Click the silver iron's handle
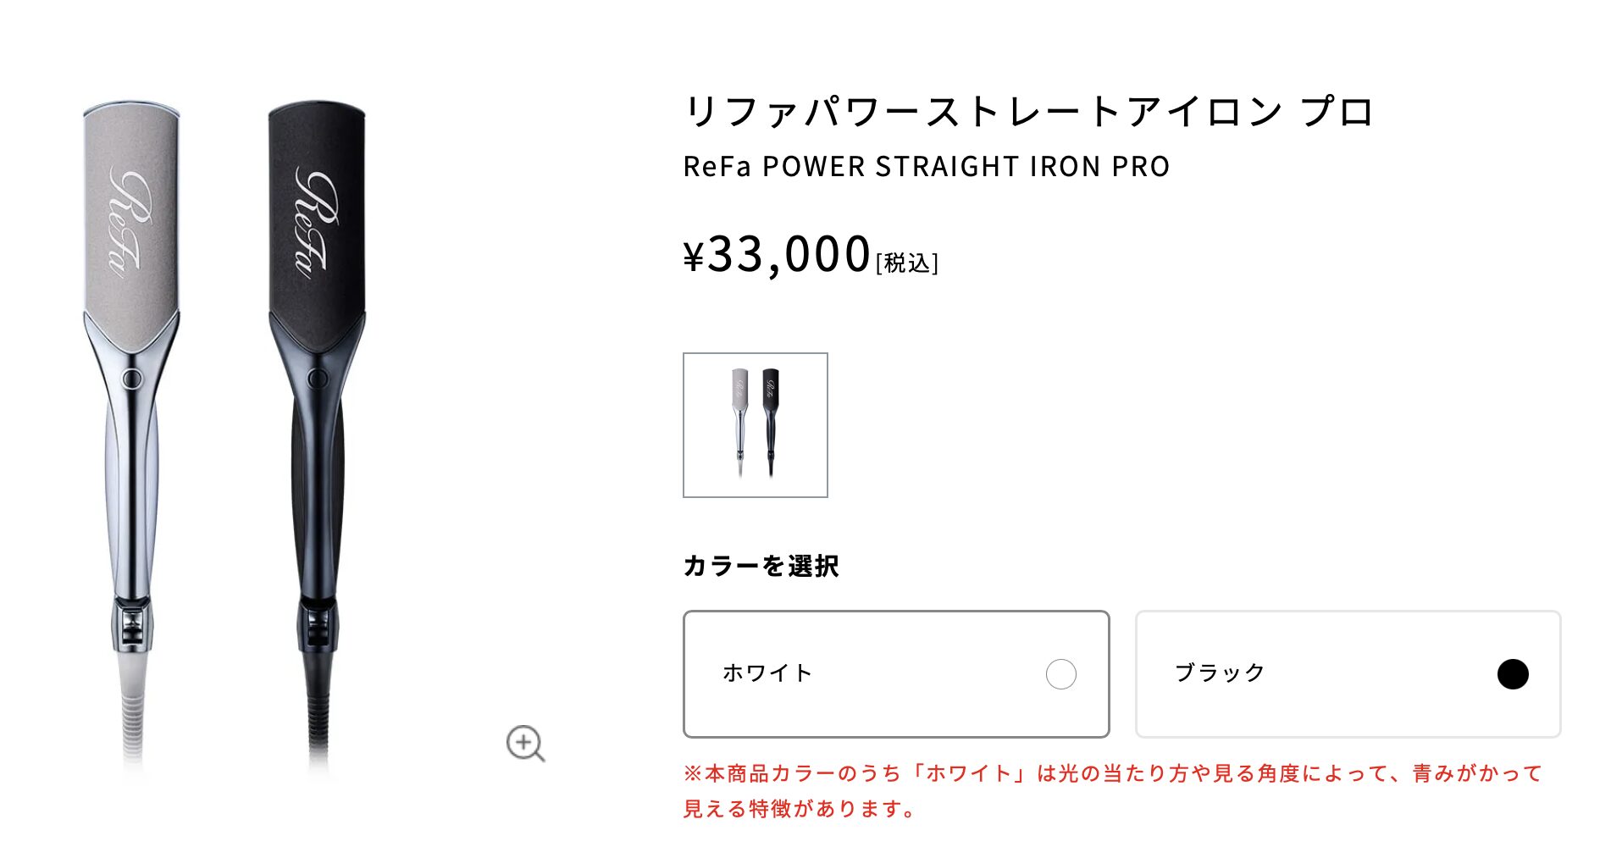 tap(133, 491)
